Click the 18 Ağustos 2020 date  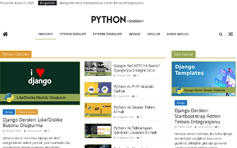point(125,117)
